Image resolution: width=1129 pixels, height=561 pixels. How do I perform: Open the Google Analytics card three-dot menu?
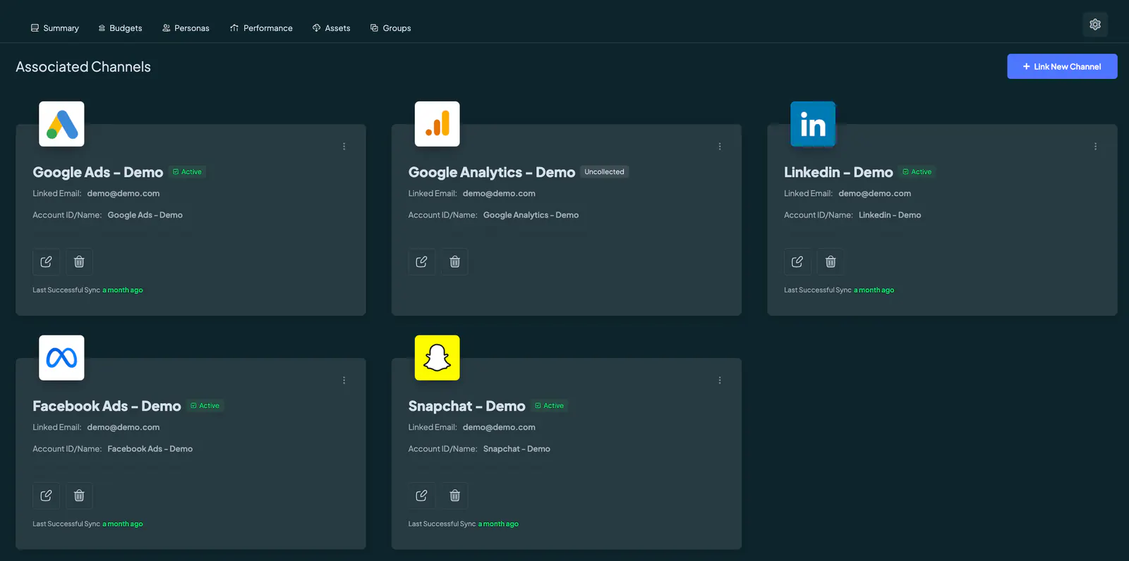(720, 147)
